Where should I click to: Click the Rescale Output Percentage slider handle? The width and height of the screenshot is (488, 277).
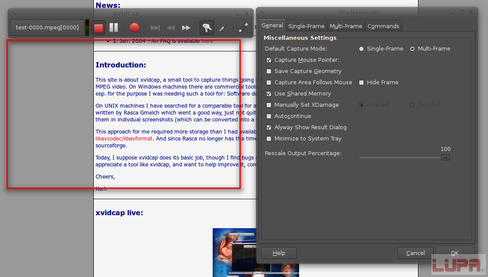point(445,158)
